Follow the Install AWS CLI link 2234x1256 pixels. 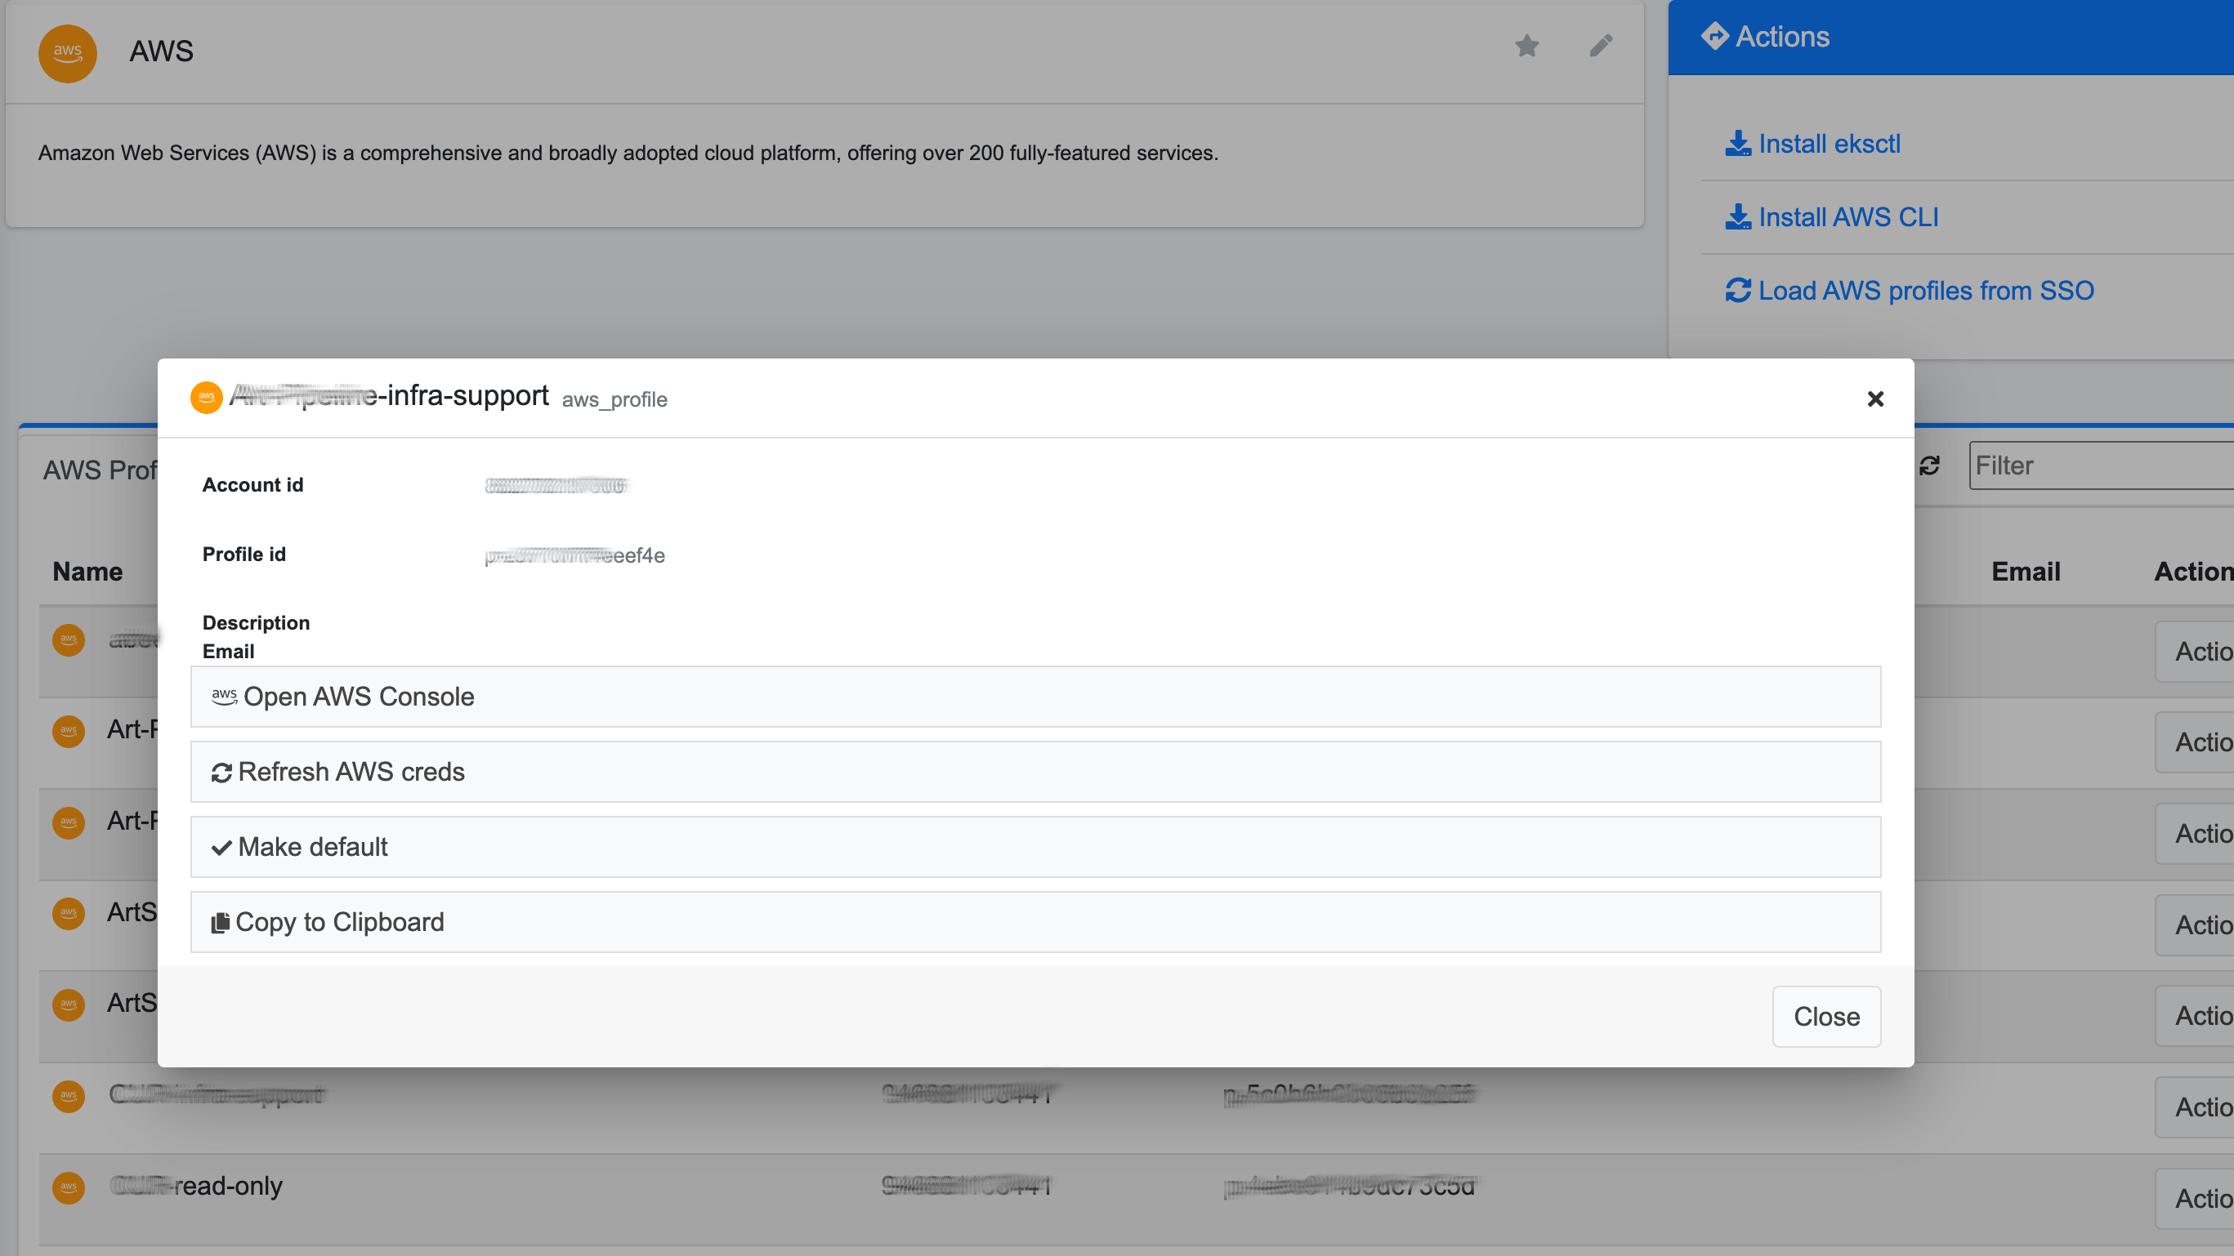(x=1848, y=216)
